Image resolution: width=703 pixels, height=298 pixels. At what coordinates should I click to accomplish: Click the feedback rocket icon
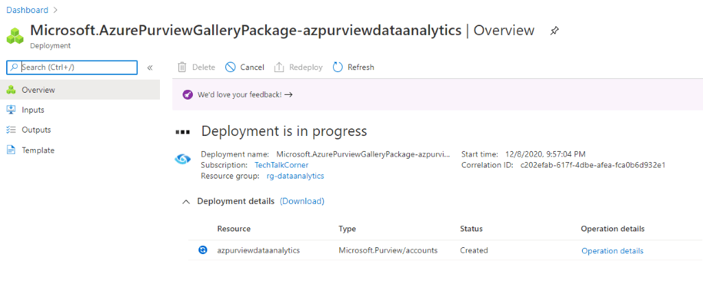tap(187, 95)
